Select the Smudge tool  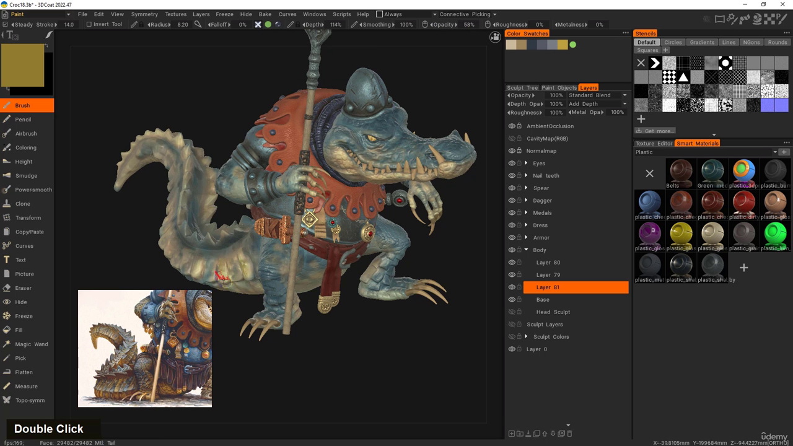(27, 176)
